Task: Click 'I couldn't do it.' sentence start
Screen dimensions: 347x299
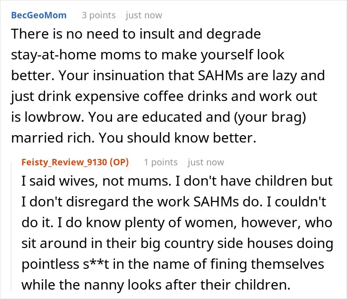Action: 296,201
